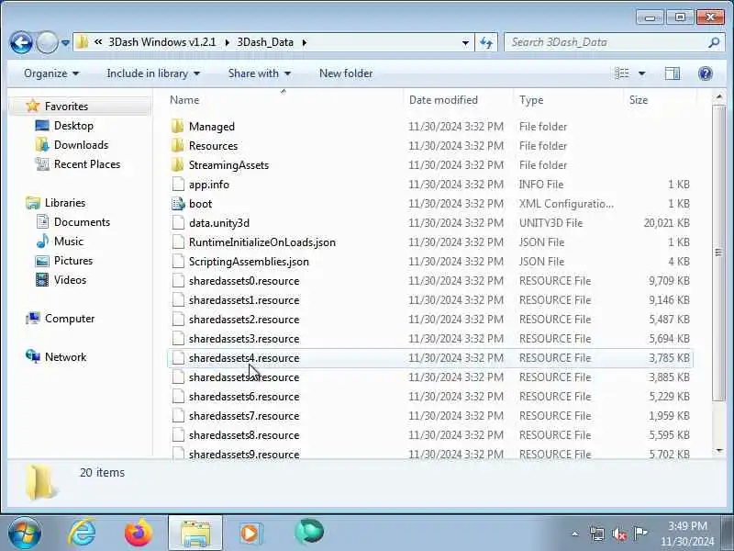Viewport: 734px width, 551px height.
Task: Select sharedassets7.resource file name
Action: coord(244,416)
